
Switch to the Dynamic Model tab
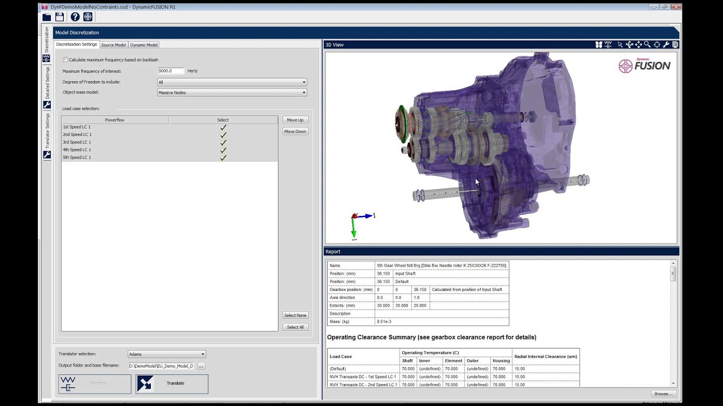click(144, 45)
